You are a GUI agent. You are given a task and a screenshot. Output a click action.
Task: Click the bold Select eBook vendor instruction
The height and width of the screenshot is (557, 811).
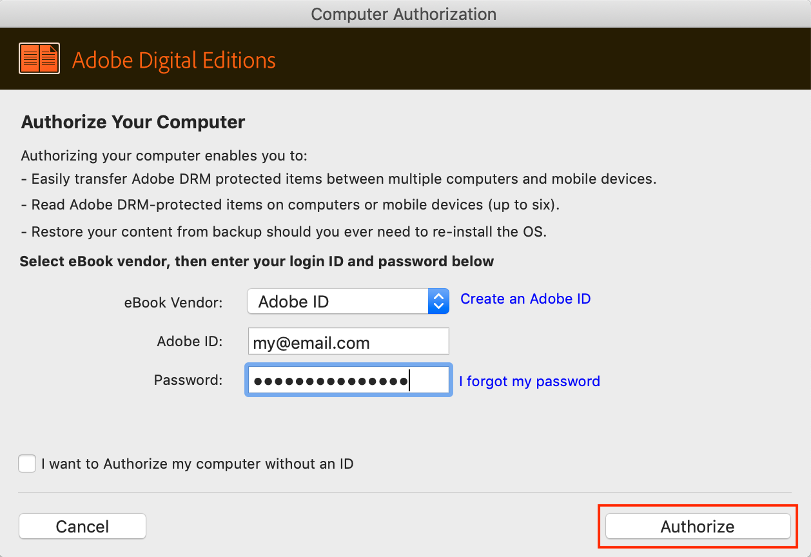coord(257,262)
